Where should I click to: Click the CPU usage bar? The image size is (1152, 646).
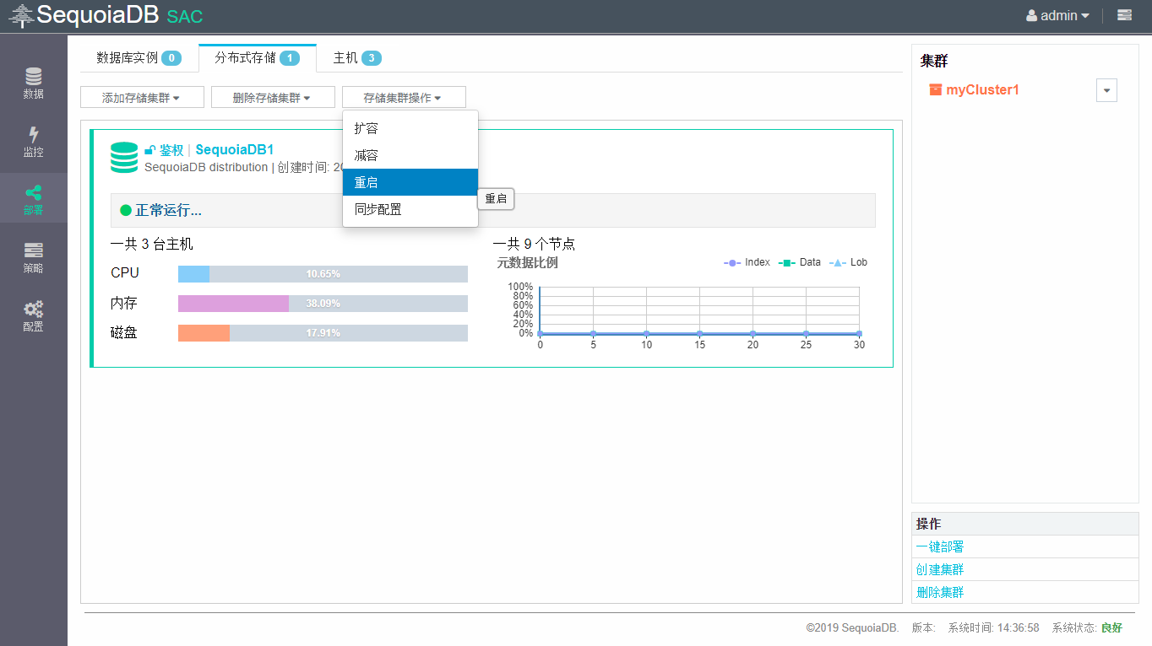click(323, 274)
